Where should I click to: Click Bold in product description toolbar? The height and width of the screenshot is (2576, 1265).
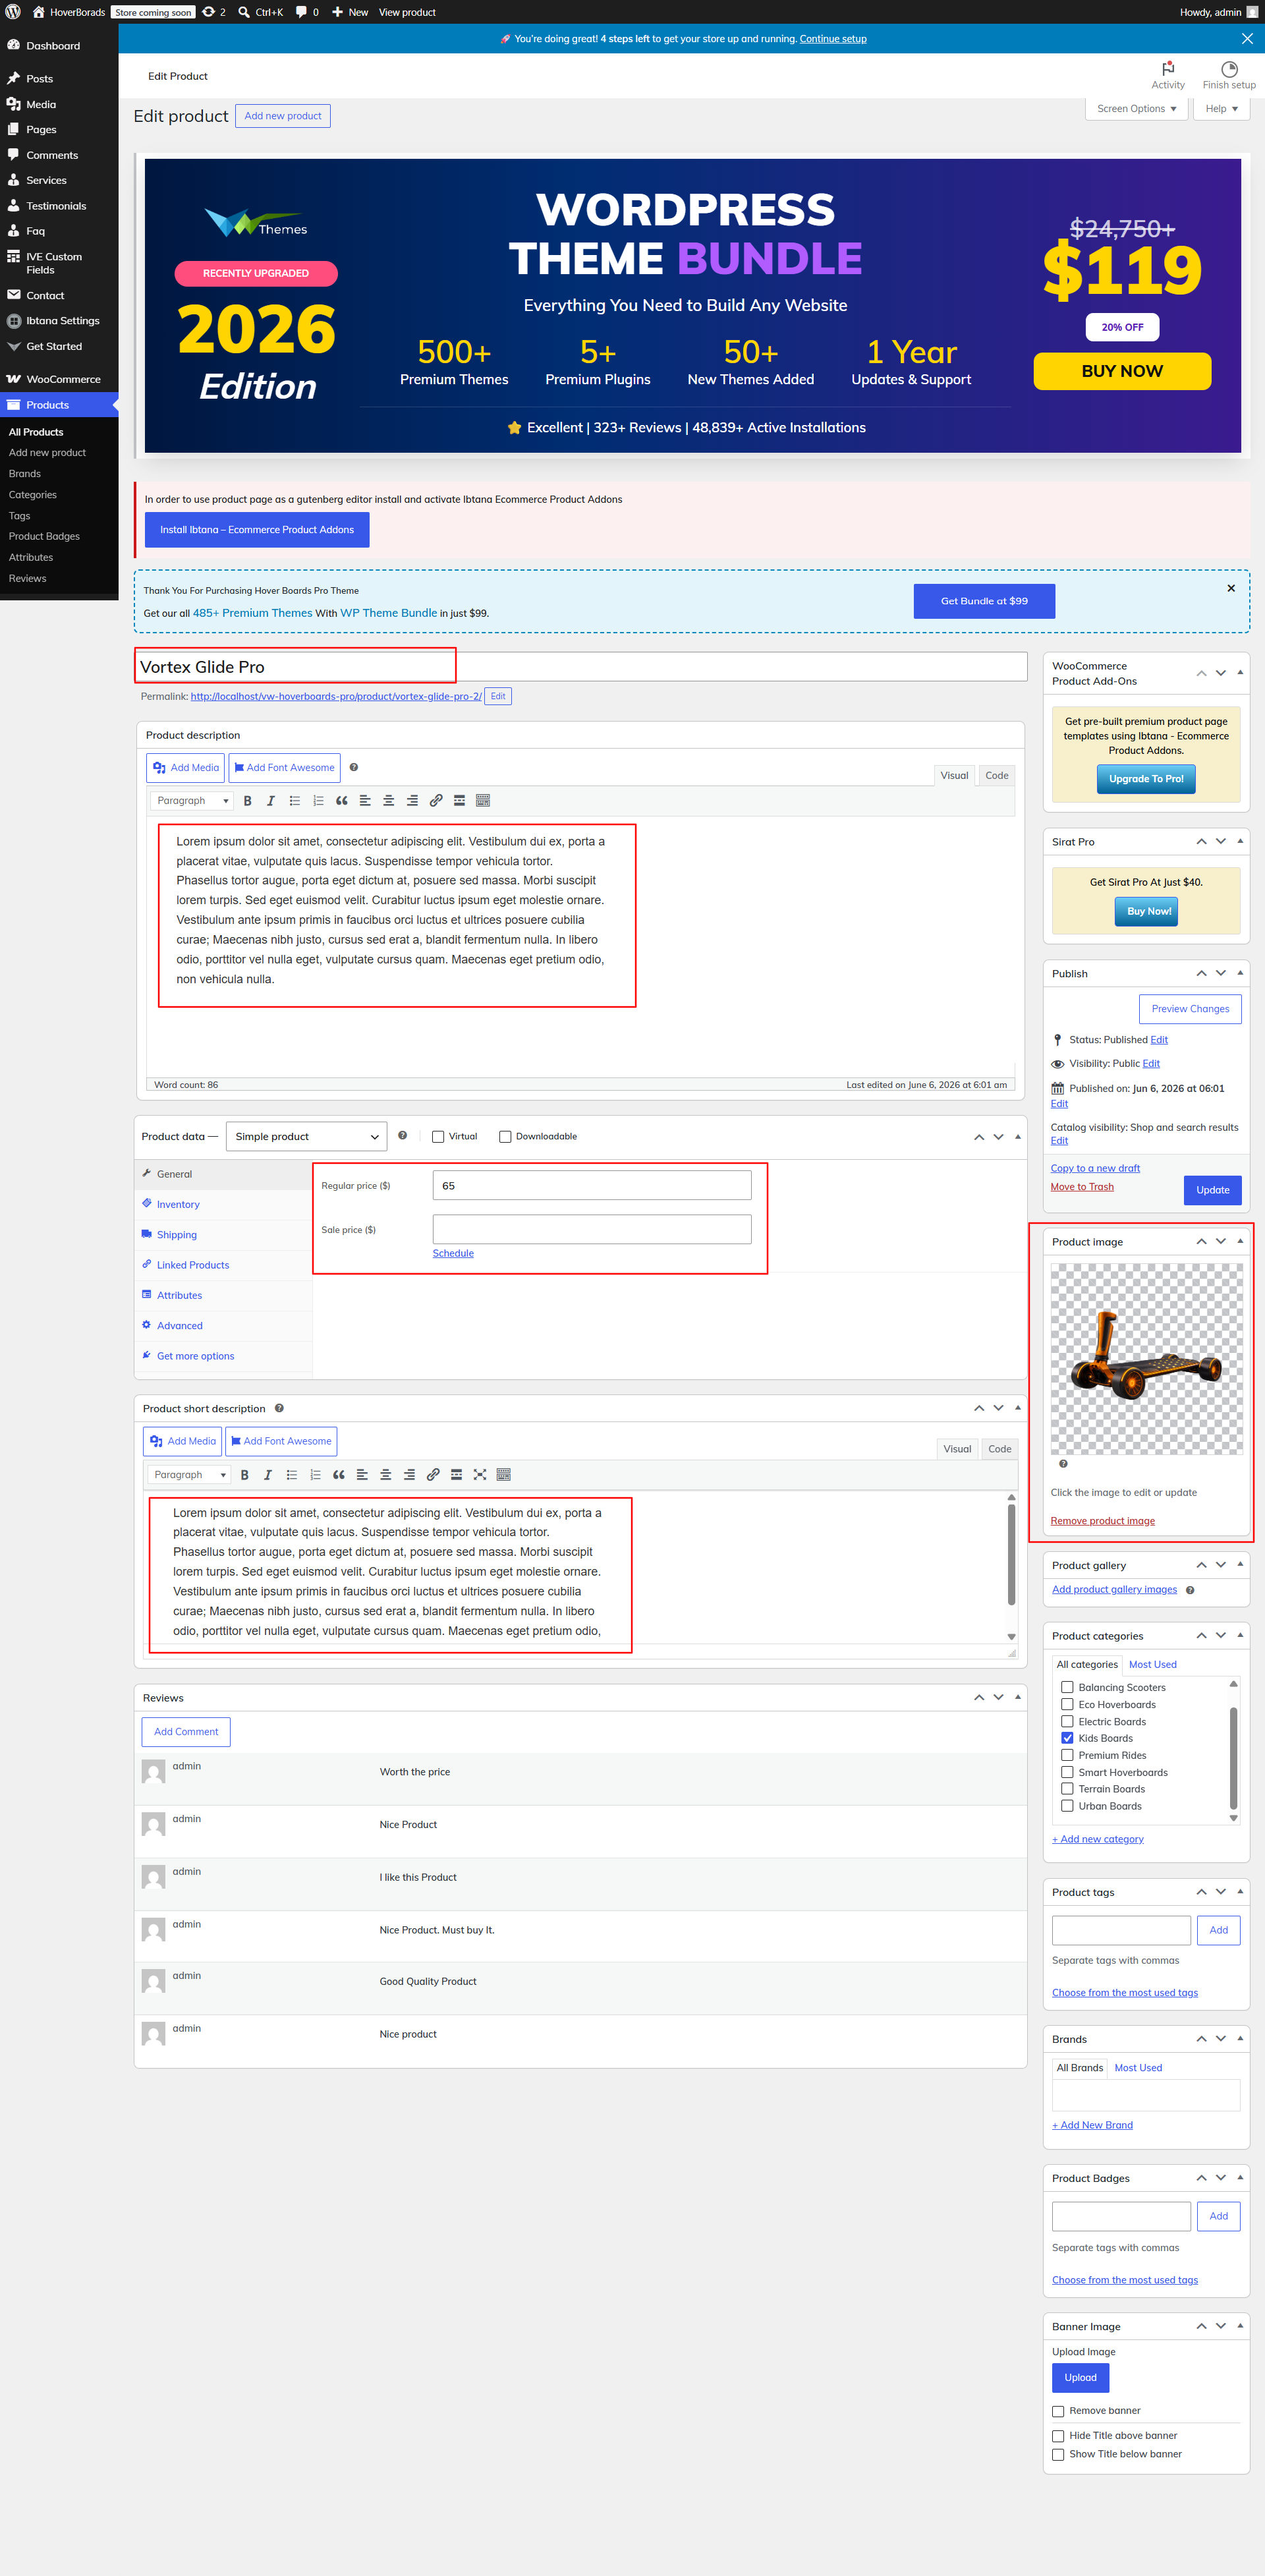(x=247, y=801)
